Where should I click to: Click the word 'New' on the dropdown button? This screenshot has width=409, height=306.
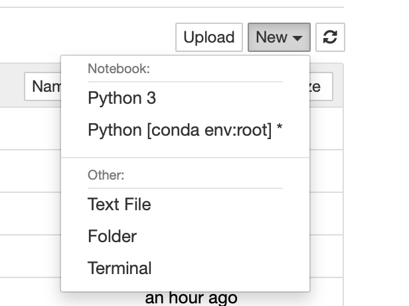[x=272, y=37]
